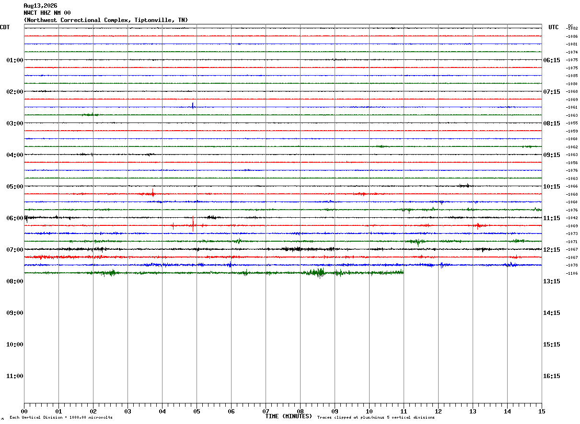
Task: Click the 11:00 CDT row label
Action: click(14, 376)
